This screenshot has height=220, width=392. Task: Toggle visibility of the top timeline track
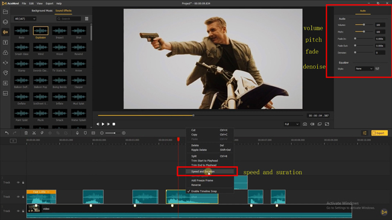tap(18, 183)
